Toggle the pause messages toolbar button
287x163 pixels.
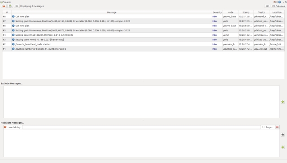[17, 6]
